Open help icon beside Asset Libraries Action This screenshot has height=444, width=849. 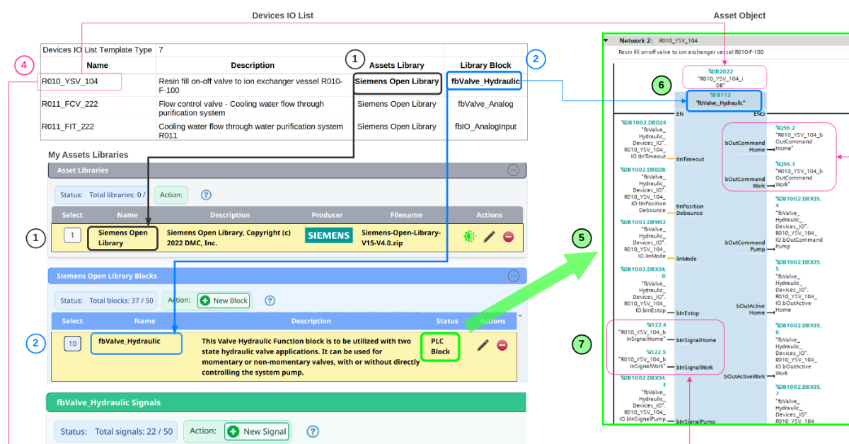tap(206, 194)
